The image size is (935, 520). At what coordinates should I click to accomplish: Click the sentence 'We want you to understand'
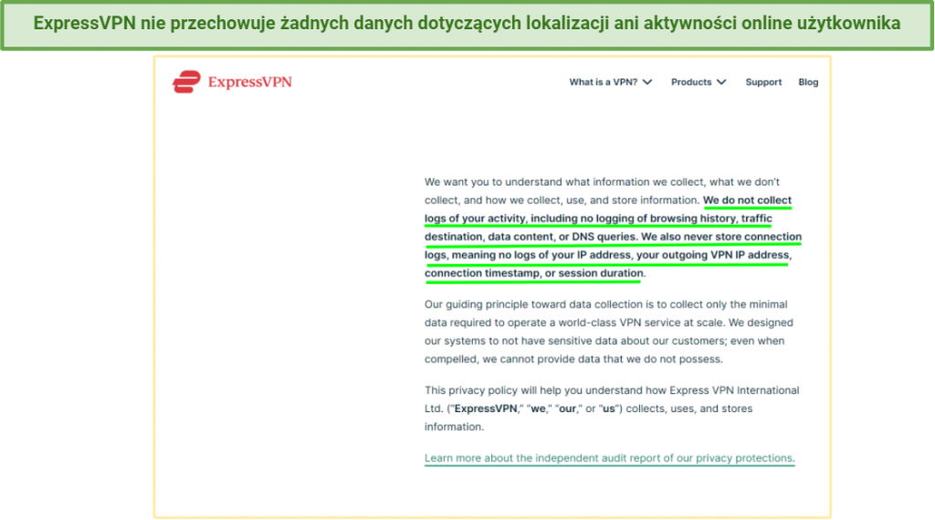(x=602, y=191)
